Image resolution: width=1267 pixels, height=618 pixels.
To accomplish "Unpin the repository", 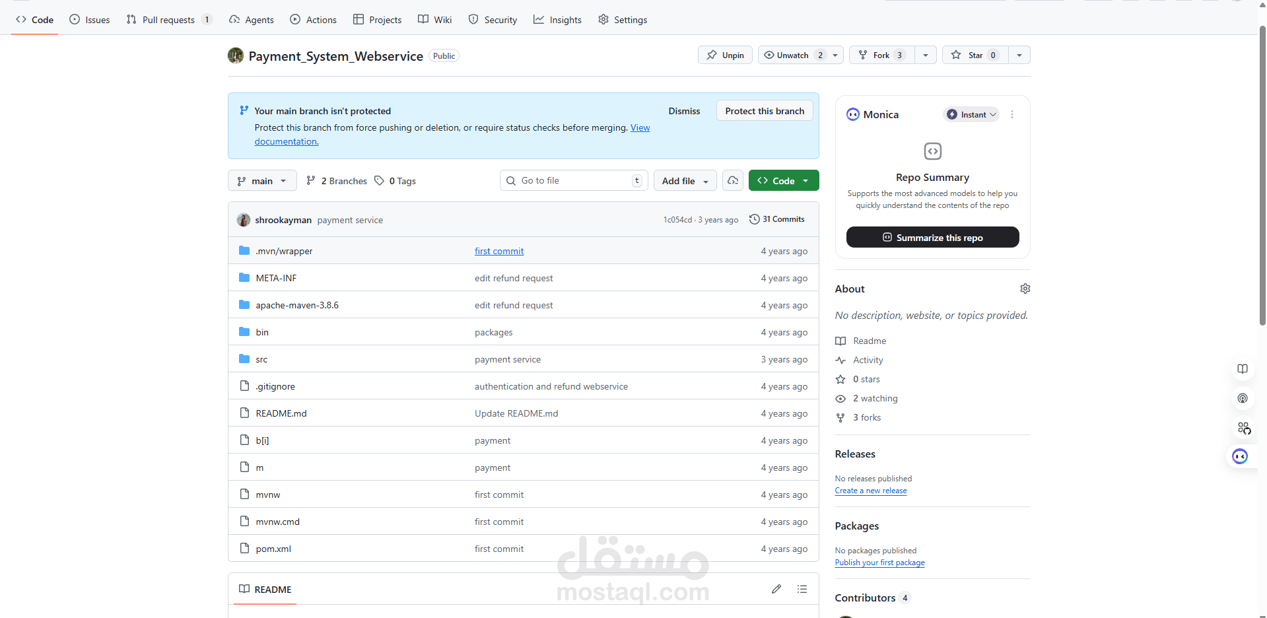I will (725, 55).
